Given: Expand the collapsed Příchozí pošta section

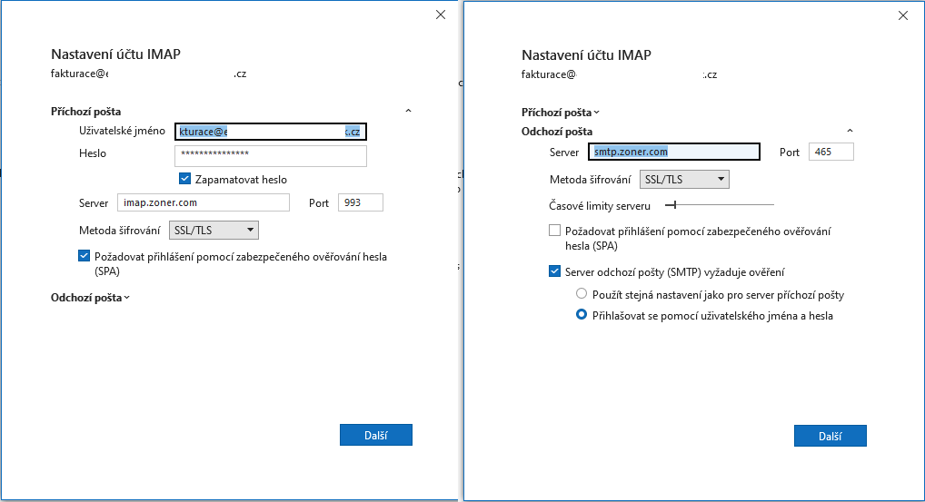Looking at the screenshot, I should [x=561, y=113].
